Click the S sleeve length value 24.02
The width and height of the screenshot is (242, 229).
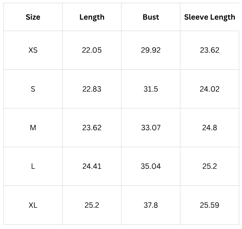coord(210,89)
